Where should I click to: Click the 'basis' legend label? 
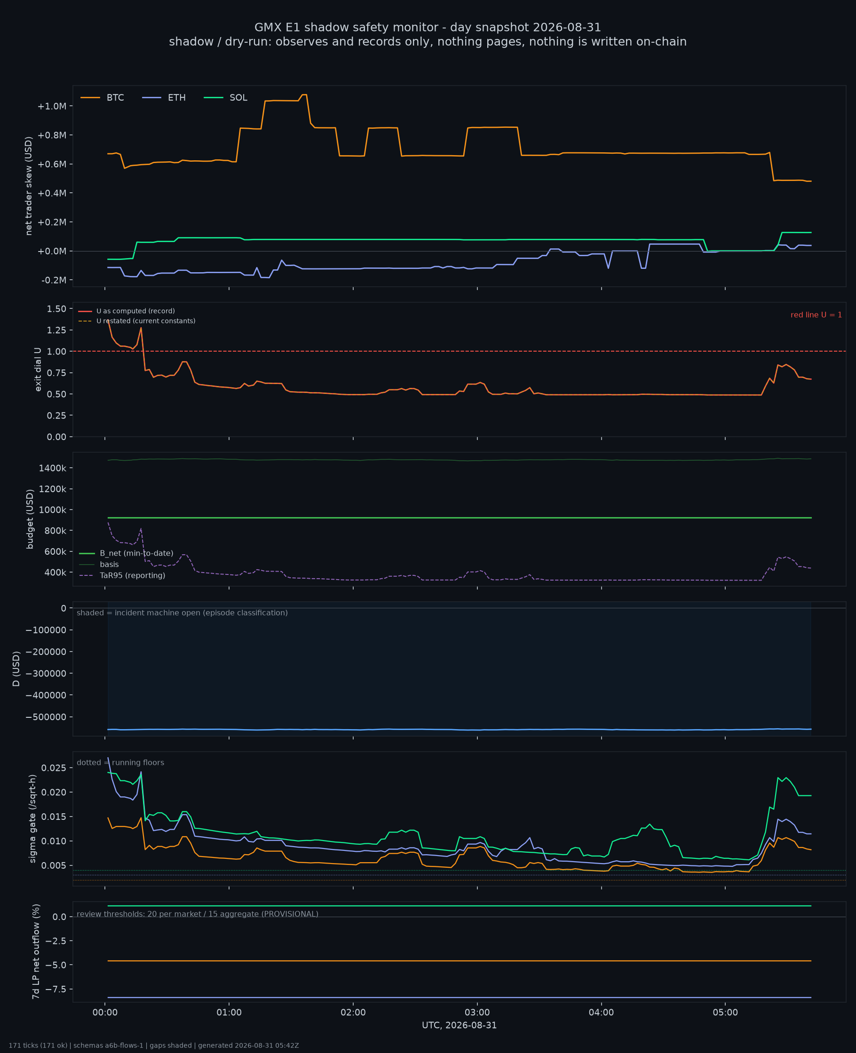pyautogui.click(x=110, y=564)
